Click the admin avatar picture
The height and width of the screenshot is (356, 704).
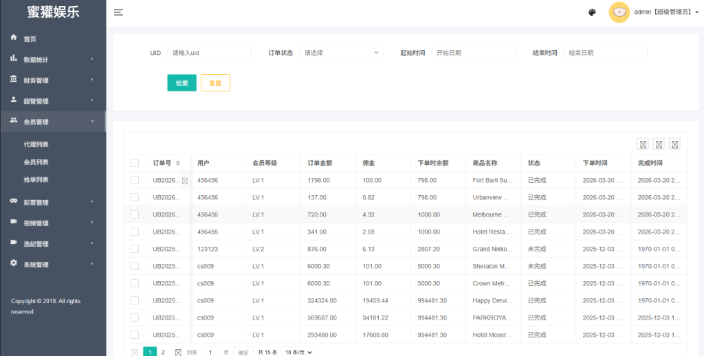pos(619,12)
